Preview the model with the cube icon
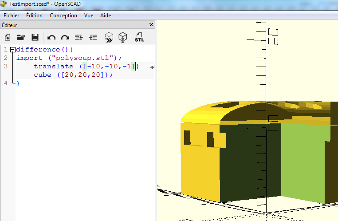338x221 pixels. [109, 37]
